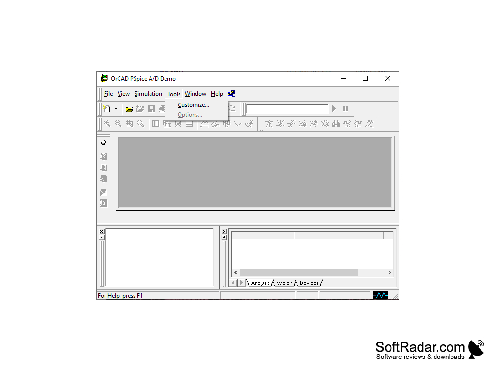Viewport: 496px width, 372px height.
Task: Open the Window menu
Action: click(x=195, y=94)
